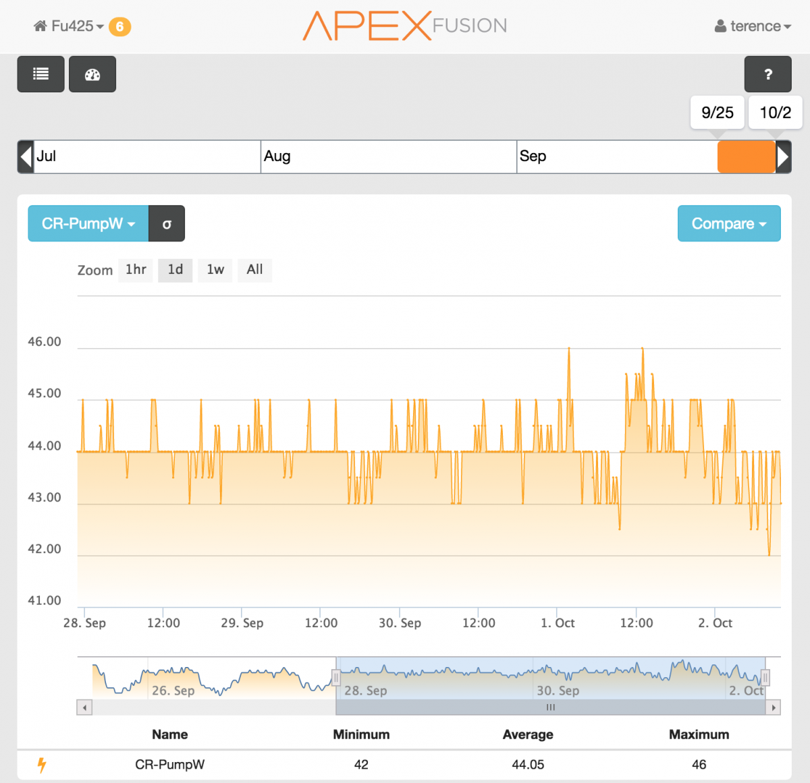Click the navigator scrollbar thumb grip

551,707
